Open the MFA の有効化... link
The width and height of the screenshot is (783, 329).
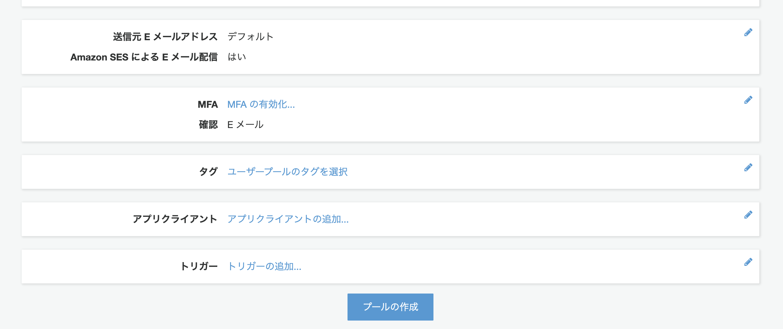click(x=261, y=104)
